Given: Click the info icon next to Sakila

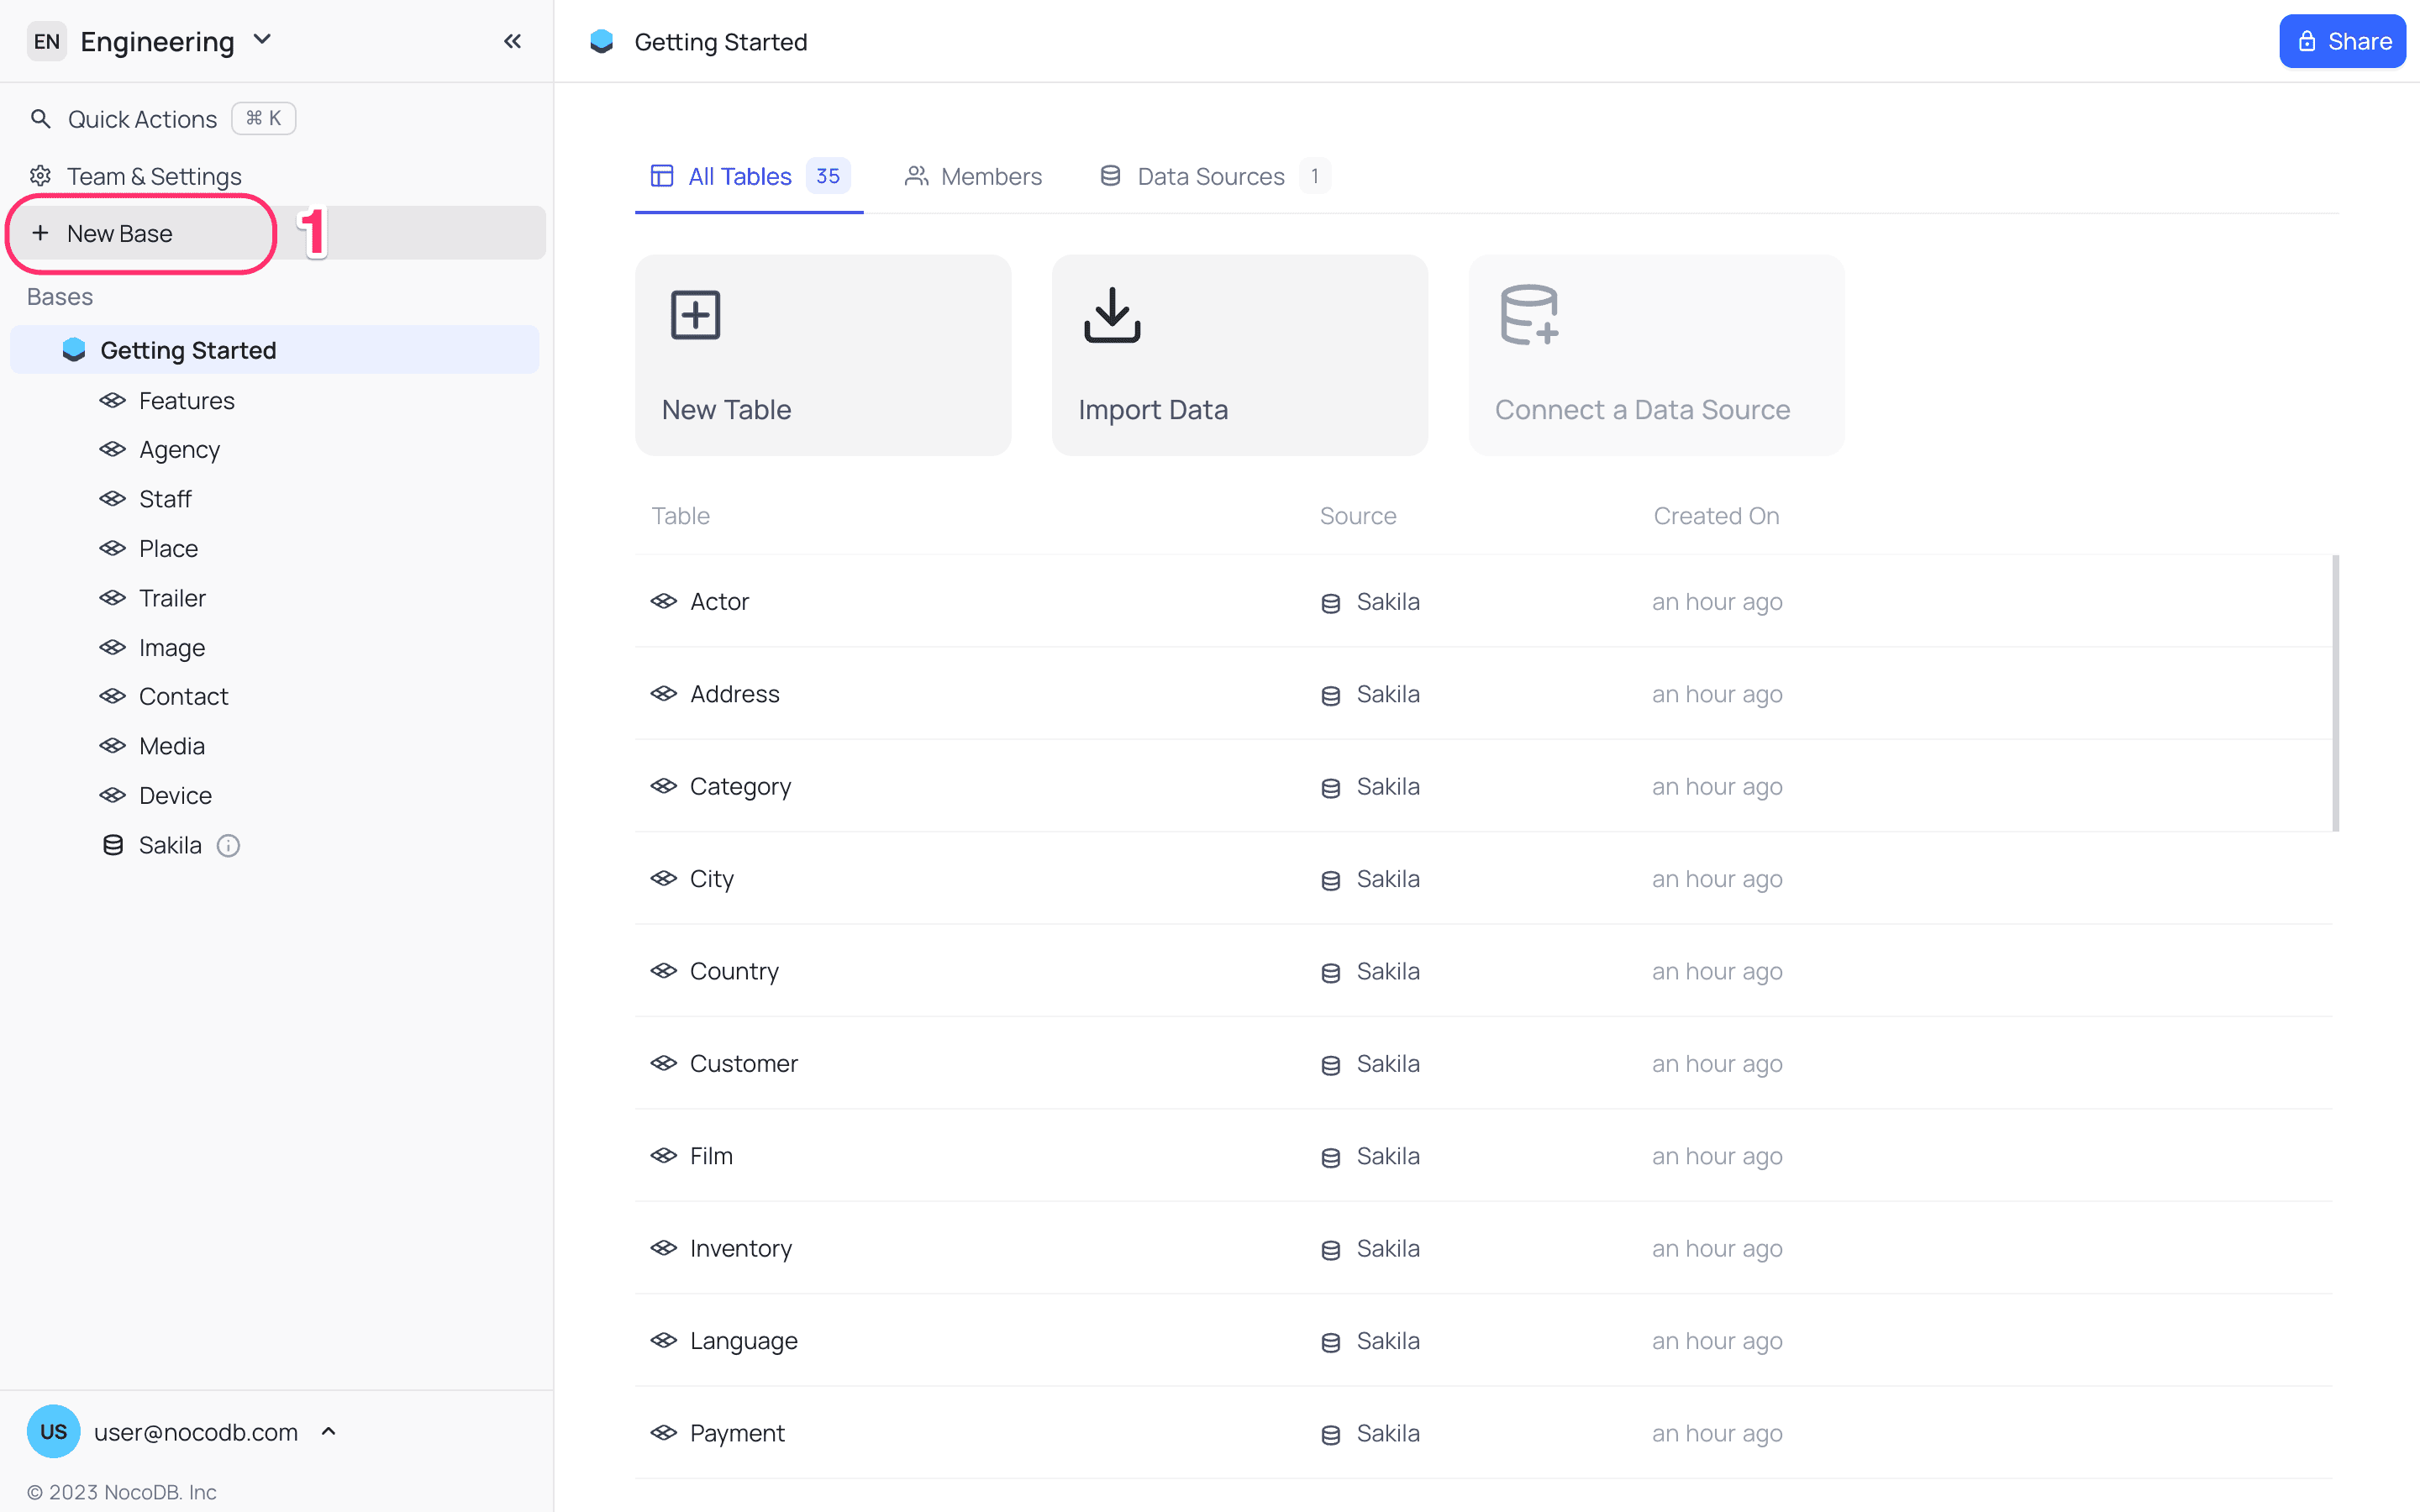Looking at the screenshot, I should [x=228, y=846].
